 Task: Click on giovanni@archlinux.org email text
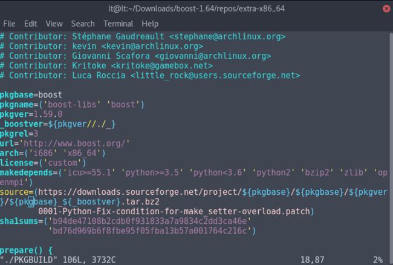click(x=213, y=56)
